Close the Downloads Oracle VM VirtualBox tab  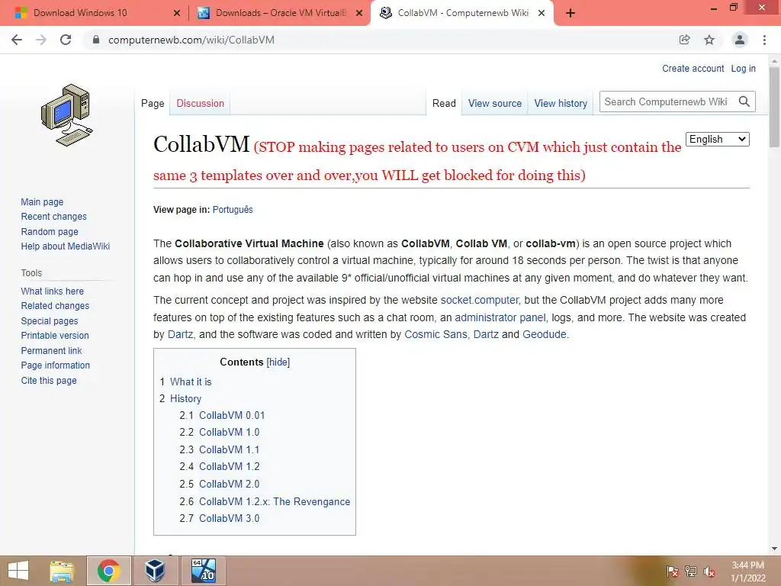pyautogui.click(x=359, y=14)
